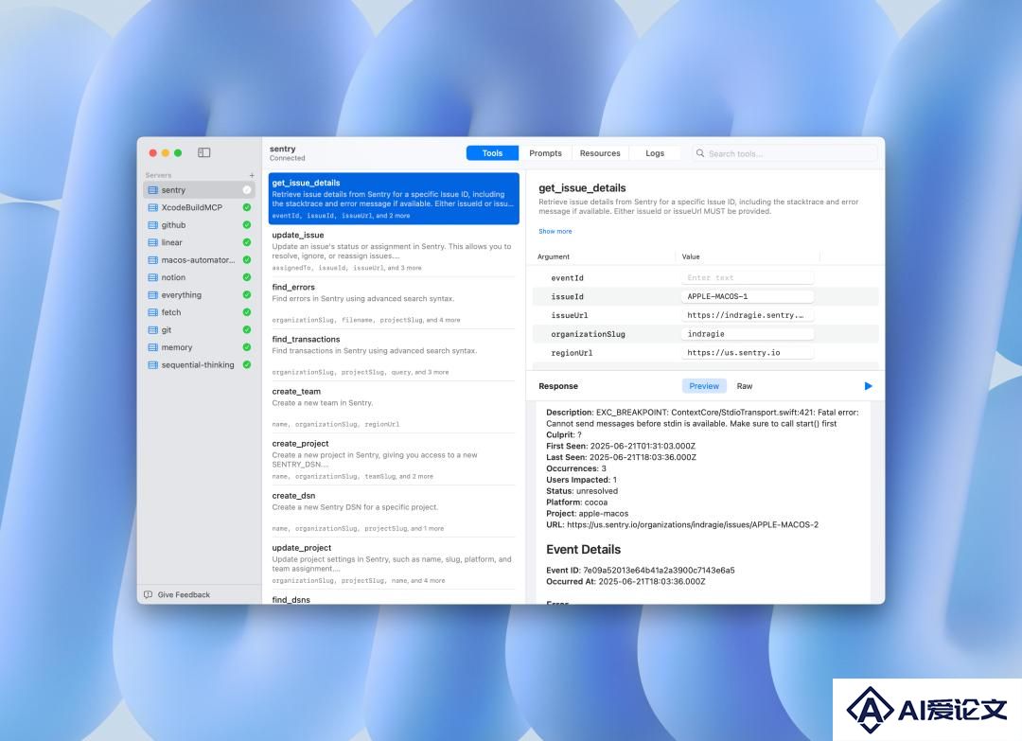Viewport: 1022px width, 741px height.
Task: Click the green check beside github
Action: click(247, 225)
